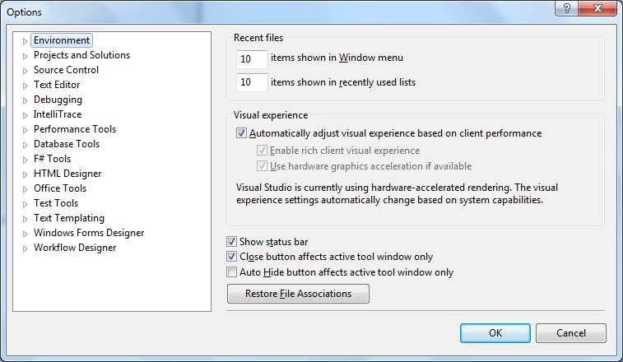Uncheck Close button affects active tool window
The height and width of the screenshot is (362, 623).
point(231,257)
